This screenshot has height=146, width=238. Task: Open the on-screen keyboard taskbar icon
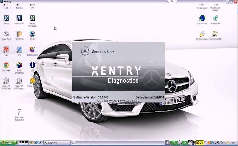(x=21, y=143)
